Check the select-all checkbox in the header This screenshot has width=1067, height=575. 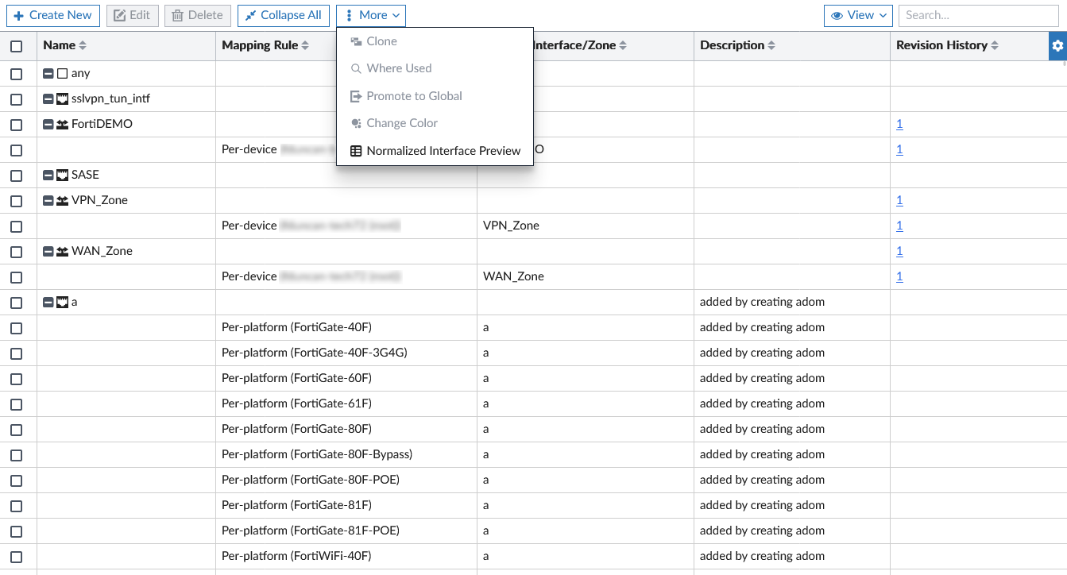pyautogui.click(x=17, y=45)
